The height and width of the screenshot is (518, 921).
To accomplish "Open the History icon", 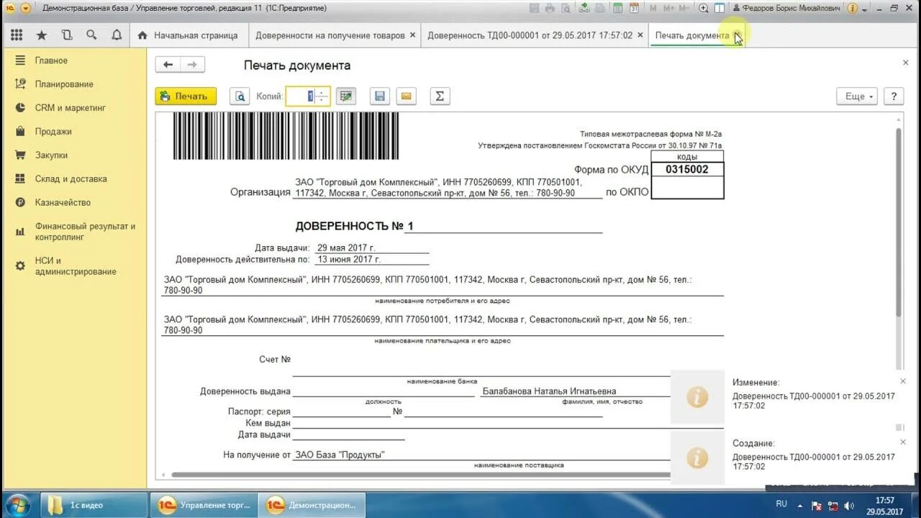I will pos(67,35).
